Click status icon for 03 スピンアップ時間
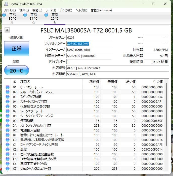The image size is (173, 176). pos(8,97)
